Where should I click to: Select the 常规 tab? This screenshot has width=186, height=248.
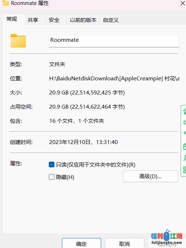point(12,19)
